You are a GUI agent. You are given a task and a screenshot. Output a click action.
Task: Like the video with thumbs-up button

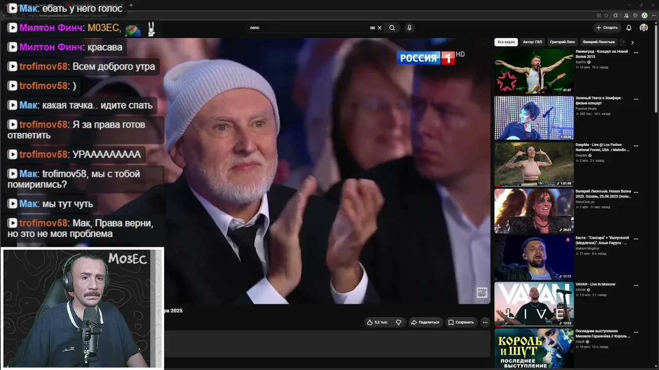point(377,322)
